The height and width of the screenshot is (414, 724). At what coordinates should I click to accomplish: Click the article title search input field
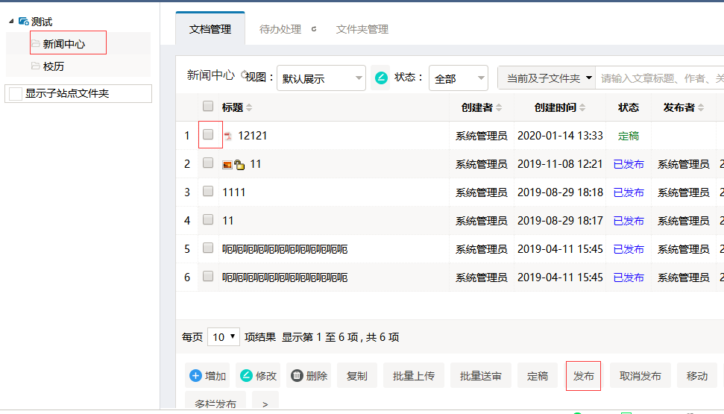tap(660, 78)
